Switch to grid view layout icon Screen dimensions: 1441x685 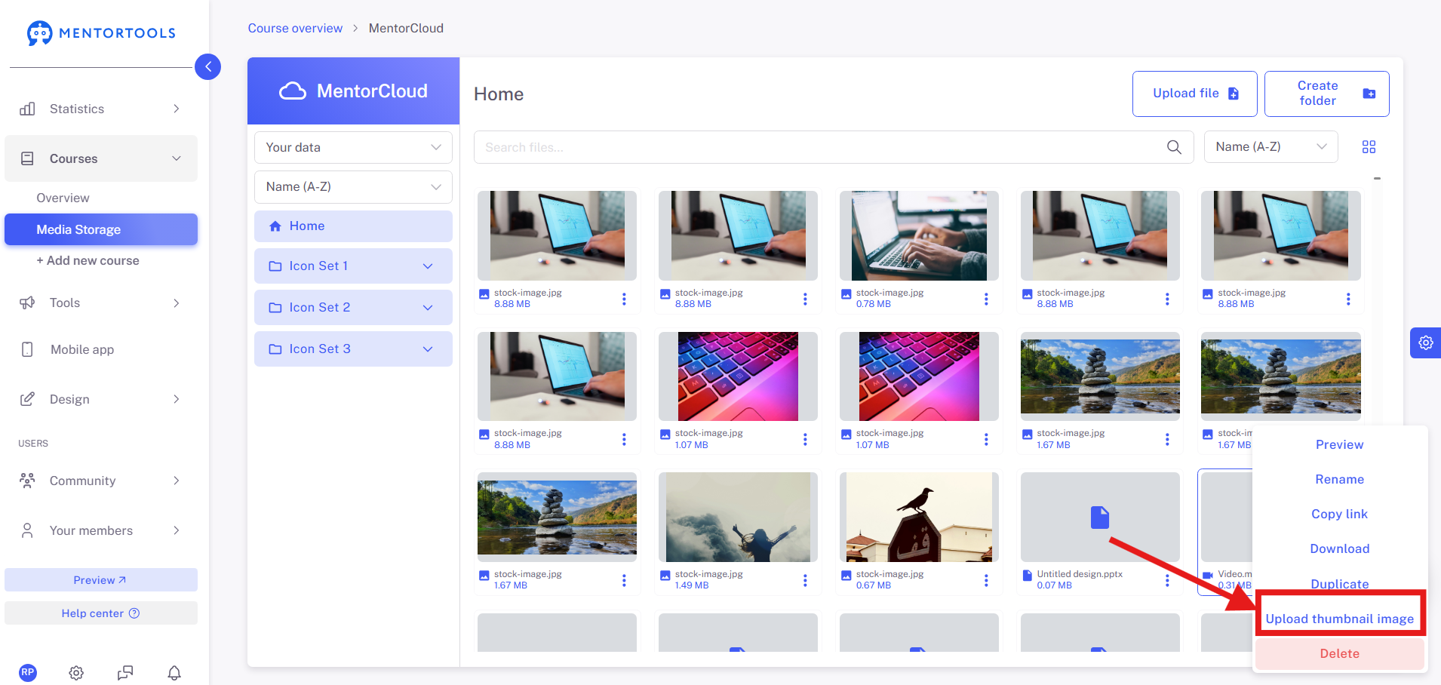(x=1369, y=147)
